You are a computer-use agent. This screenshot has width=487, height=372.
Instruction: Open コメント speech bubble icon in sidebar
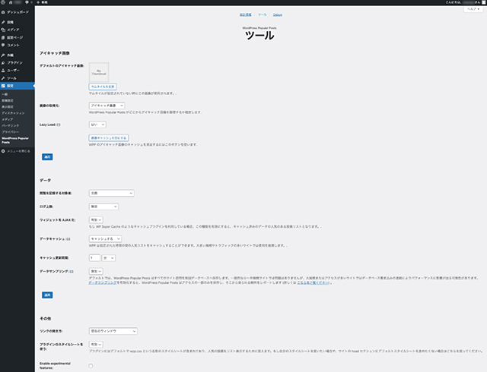(x=3, y=46)
